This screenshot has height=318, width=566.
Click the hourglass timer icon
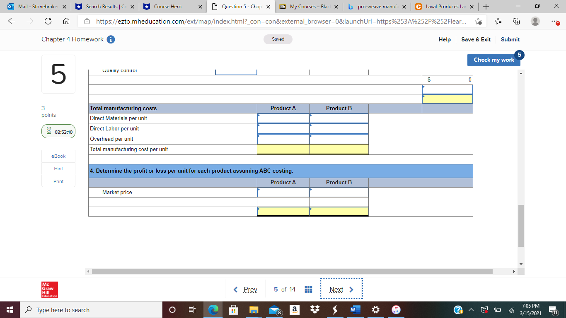point(49,131)
